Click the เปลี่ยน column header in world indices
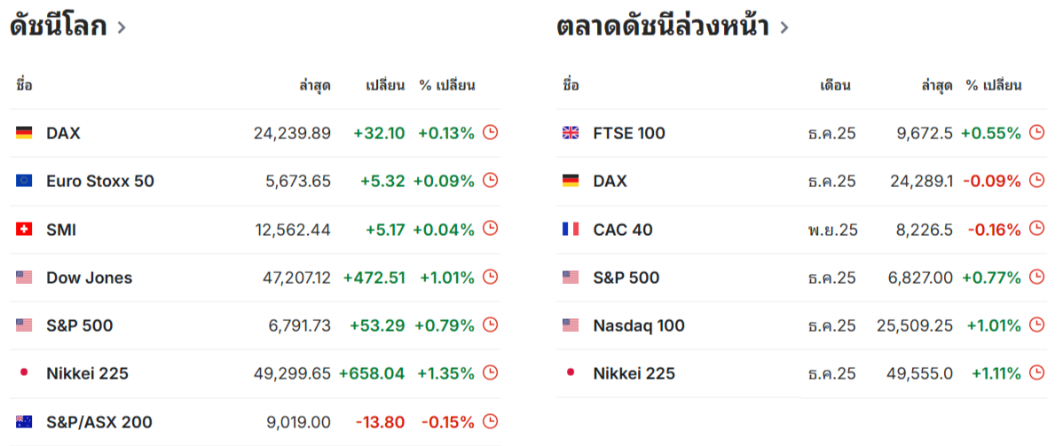Image resolution: width=1063 pixels, height=446 pixels. tap(385, 86)
